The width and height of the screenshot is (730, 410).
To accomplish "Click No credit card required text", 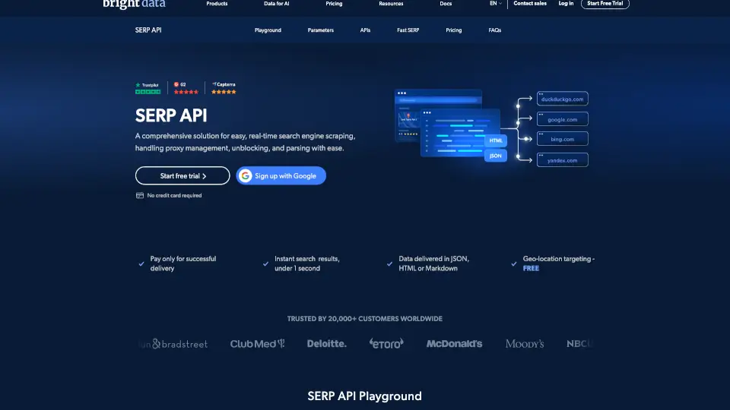I will click(174, 195).
